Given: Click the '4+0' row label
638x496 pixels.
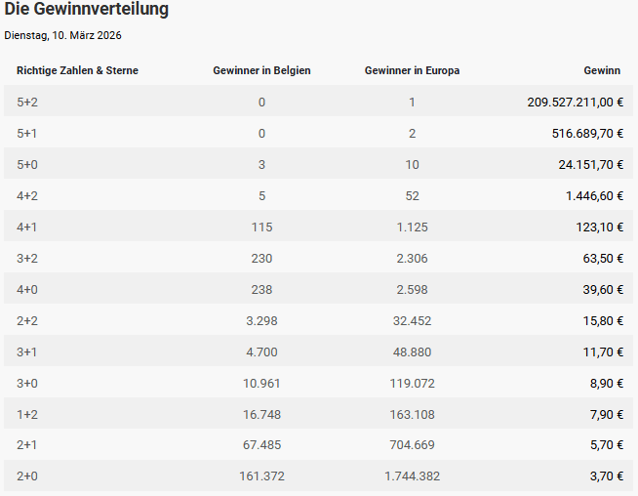Looking at the screenshot, I should click(29, 290).
